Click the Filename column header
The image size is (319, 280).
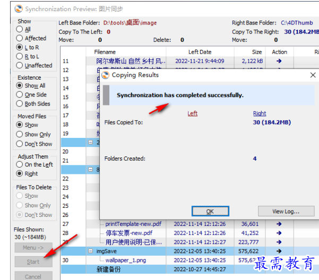(105, 52)
